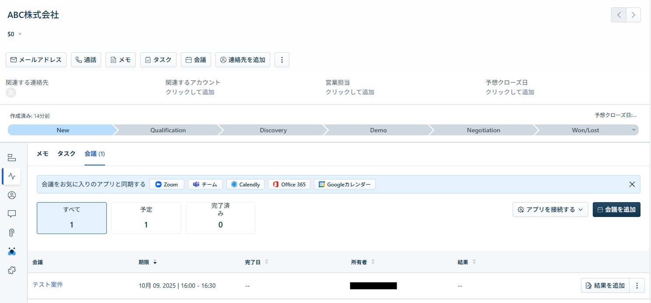Filter meetings by 予定 card
651x303 pixels.
[146, 218]
